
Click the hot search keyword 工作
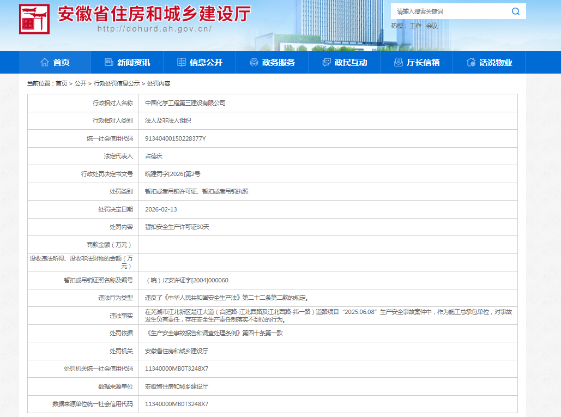415,26
